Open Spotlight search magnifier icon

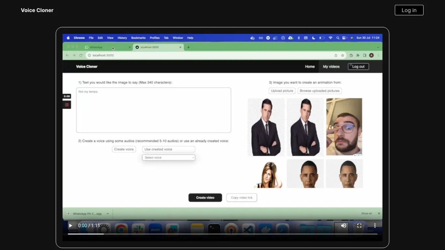point(338,38)
